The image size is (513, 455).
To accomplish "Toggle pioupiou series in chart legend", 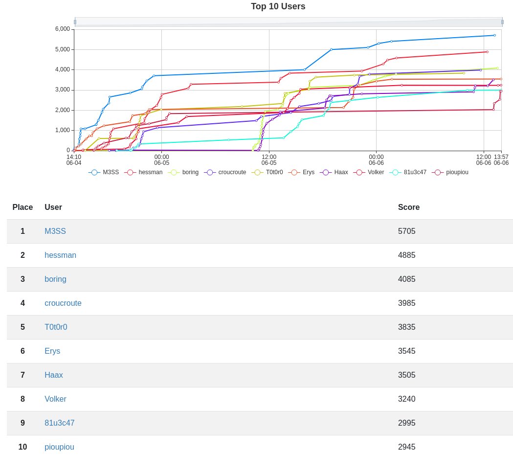I will [450, 172].
